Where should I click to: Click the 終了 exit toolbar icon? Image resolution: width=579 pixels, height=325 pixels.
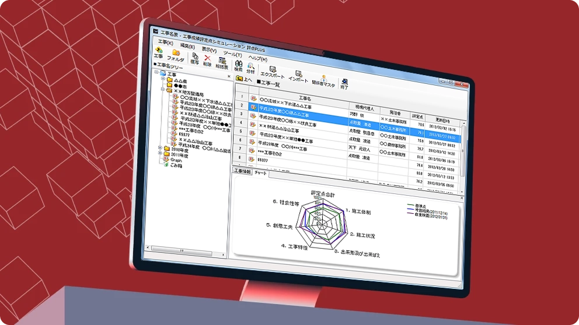(x=344, y=83)
